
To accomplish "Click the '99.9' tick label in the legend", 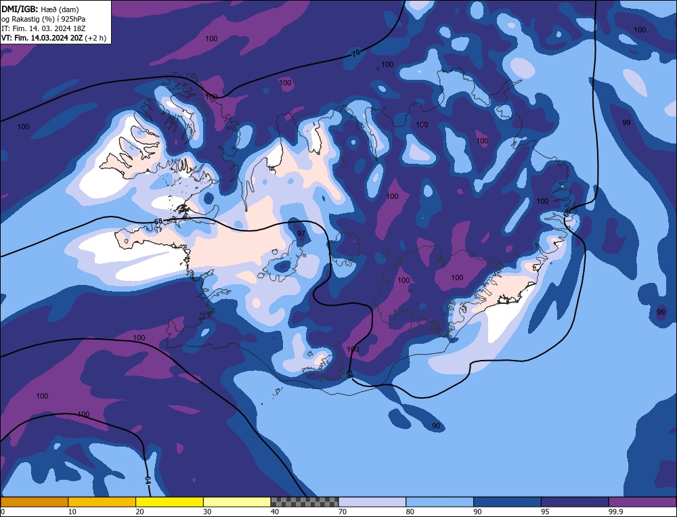I will coord(615,512).
